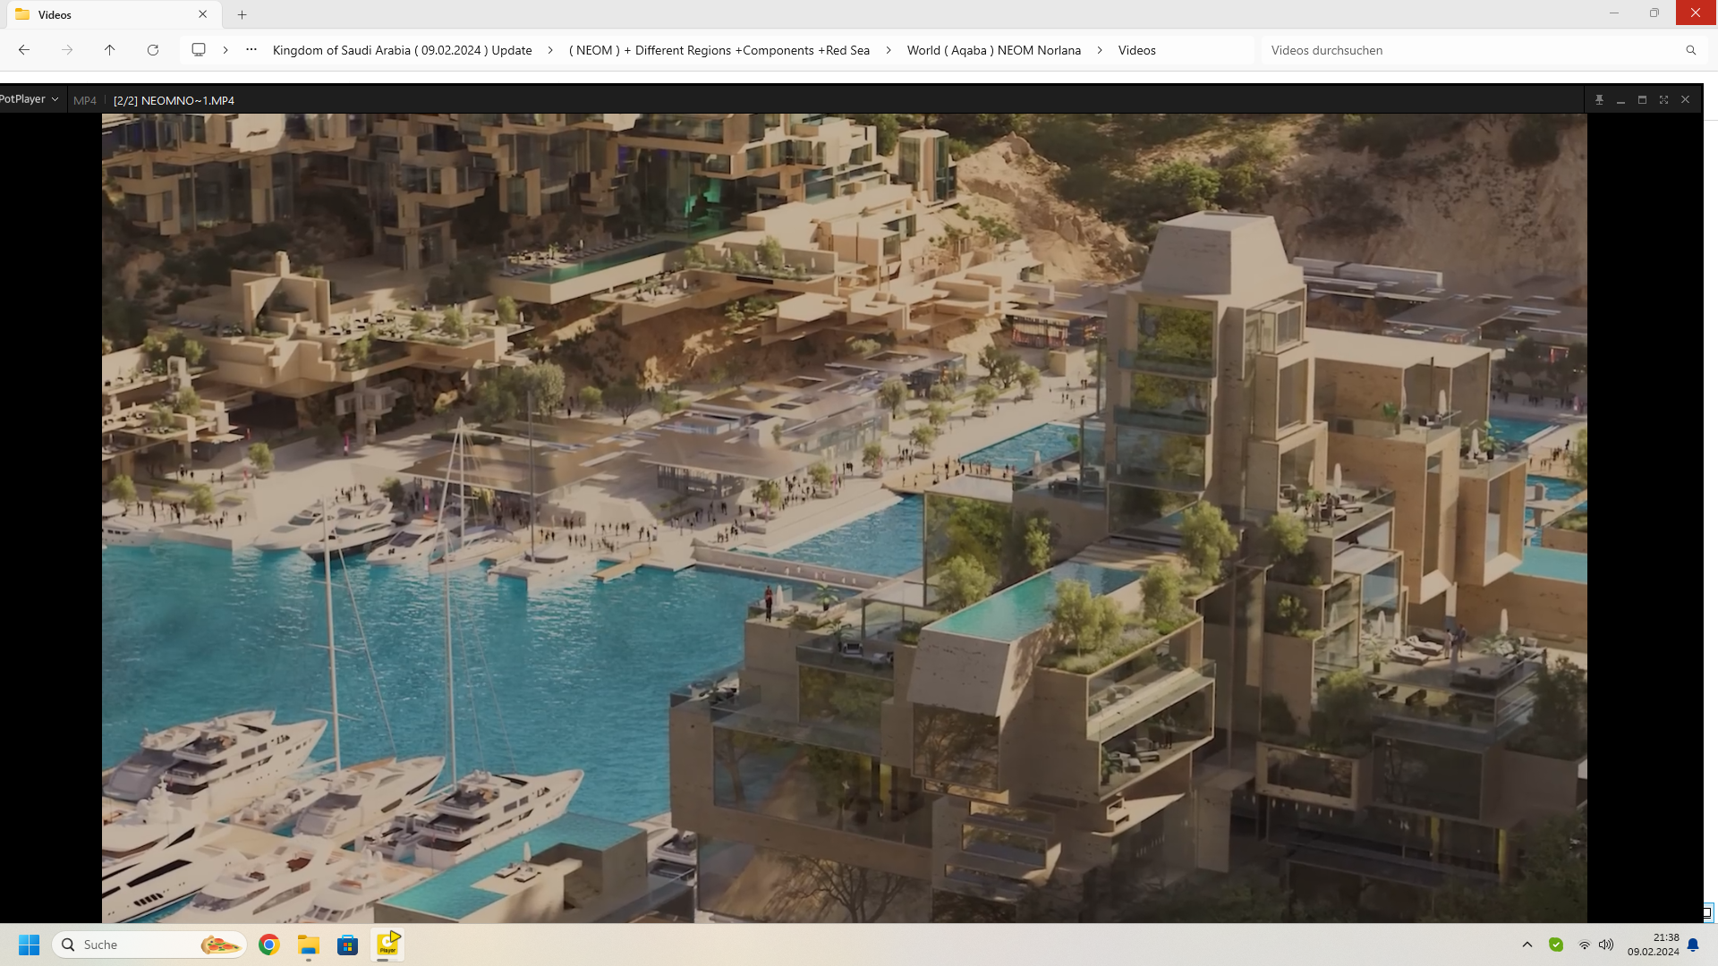1718x966 pixels.
Task: Focus the Videos durchsuchen search field
Action: point(1467,50)
